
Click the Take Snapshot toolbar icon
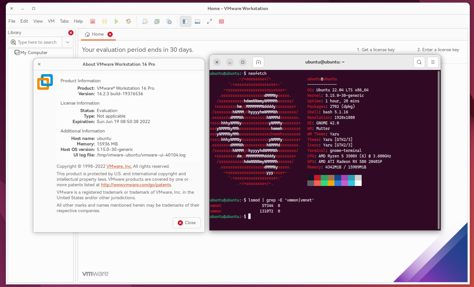[145, 21]
